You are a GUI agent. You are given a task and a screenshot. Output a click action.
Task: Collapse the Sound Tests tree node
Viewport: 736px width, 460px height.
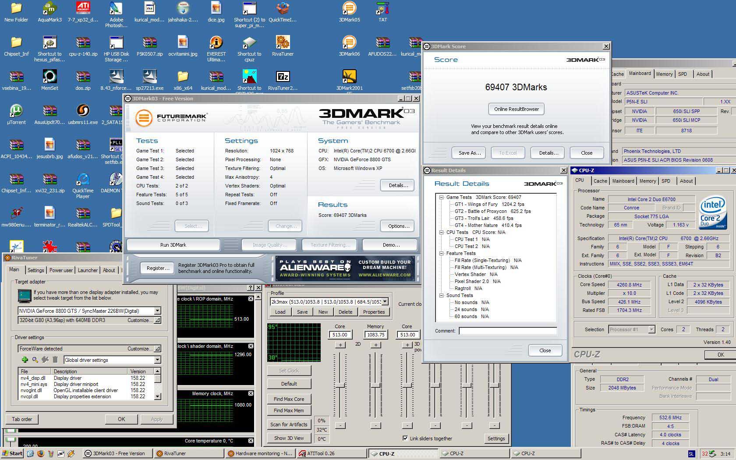442,295
